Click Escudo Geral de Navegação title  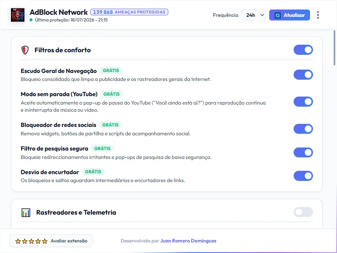click(x=59, y=71)
